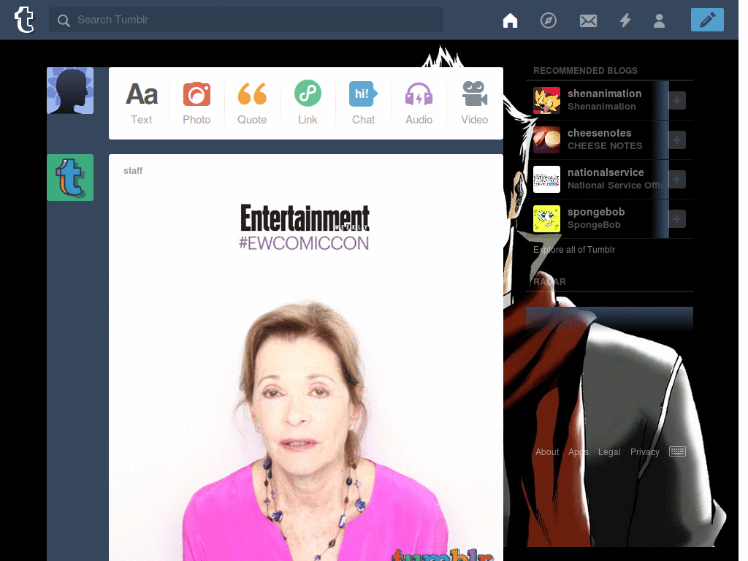The image size is (748, 561).
Task: Open the Activity lightning bolt icon
Action: pyautogui.click(x=625, y=20)
